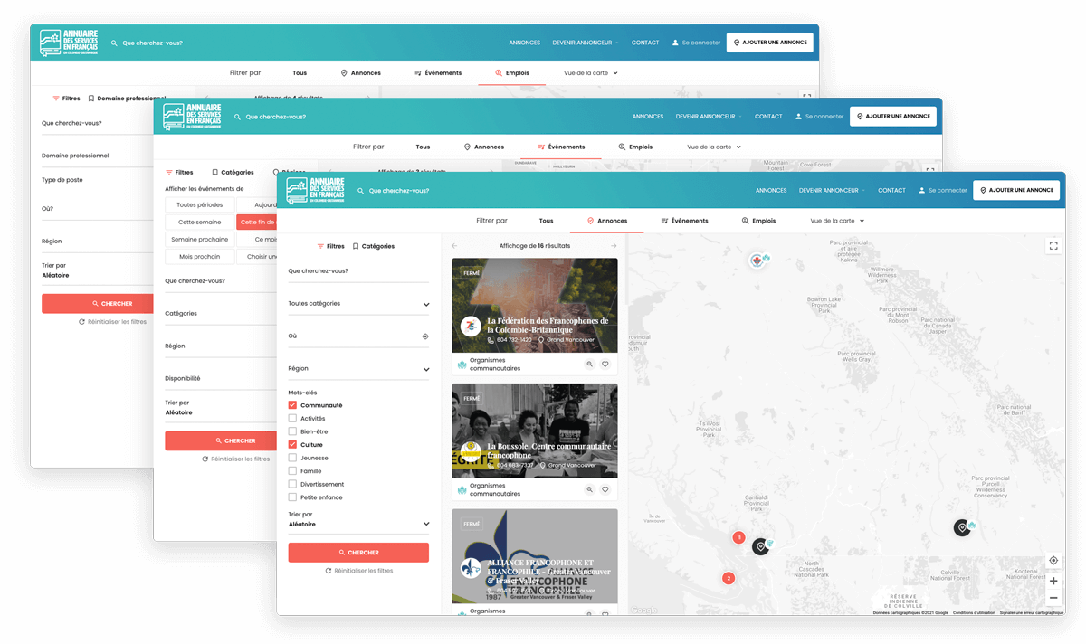Click the map cluster marker labeled 11

[x=738, y=537]
